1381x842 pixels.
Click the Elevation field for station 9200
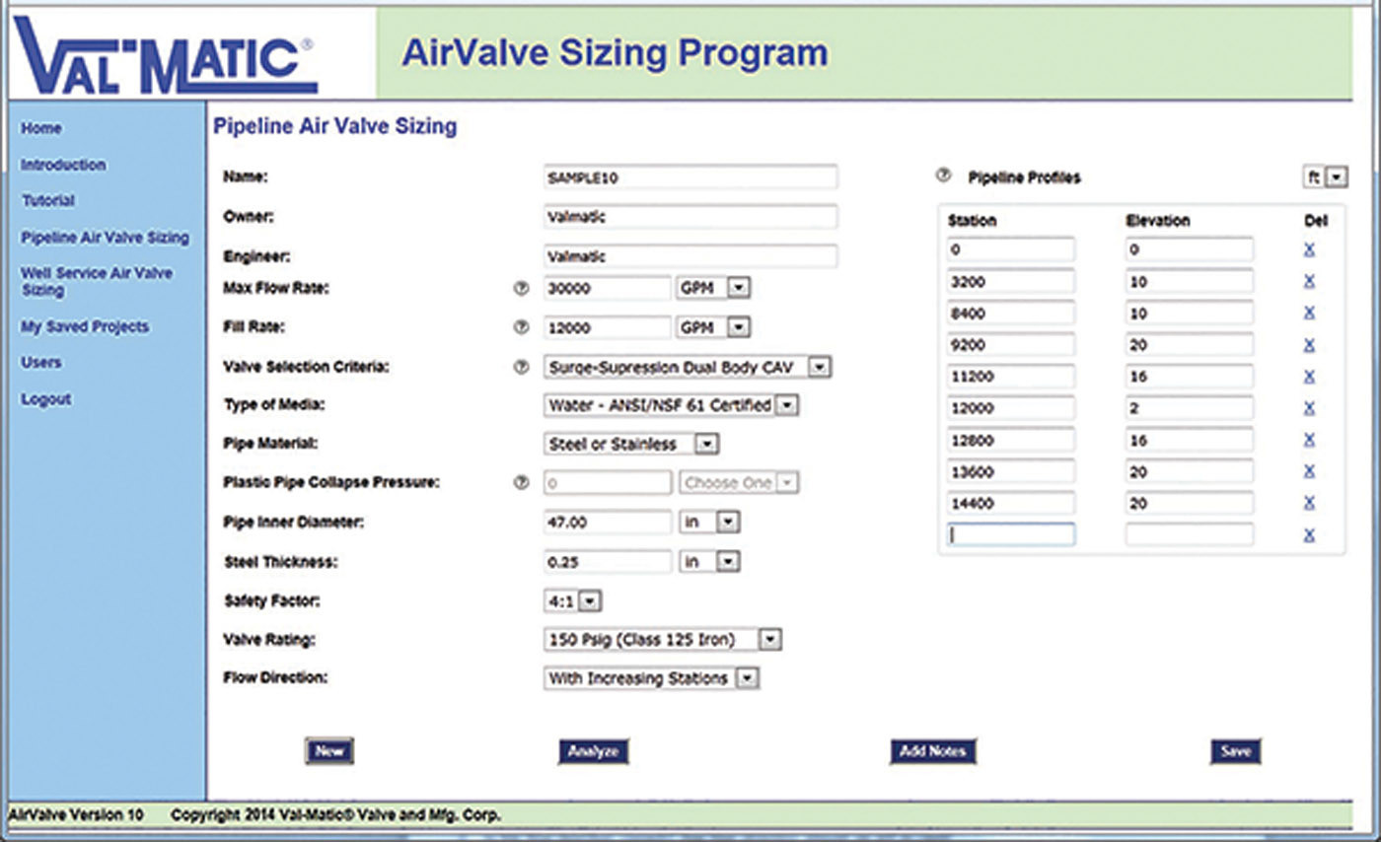tap(1190, 344)
